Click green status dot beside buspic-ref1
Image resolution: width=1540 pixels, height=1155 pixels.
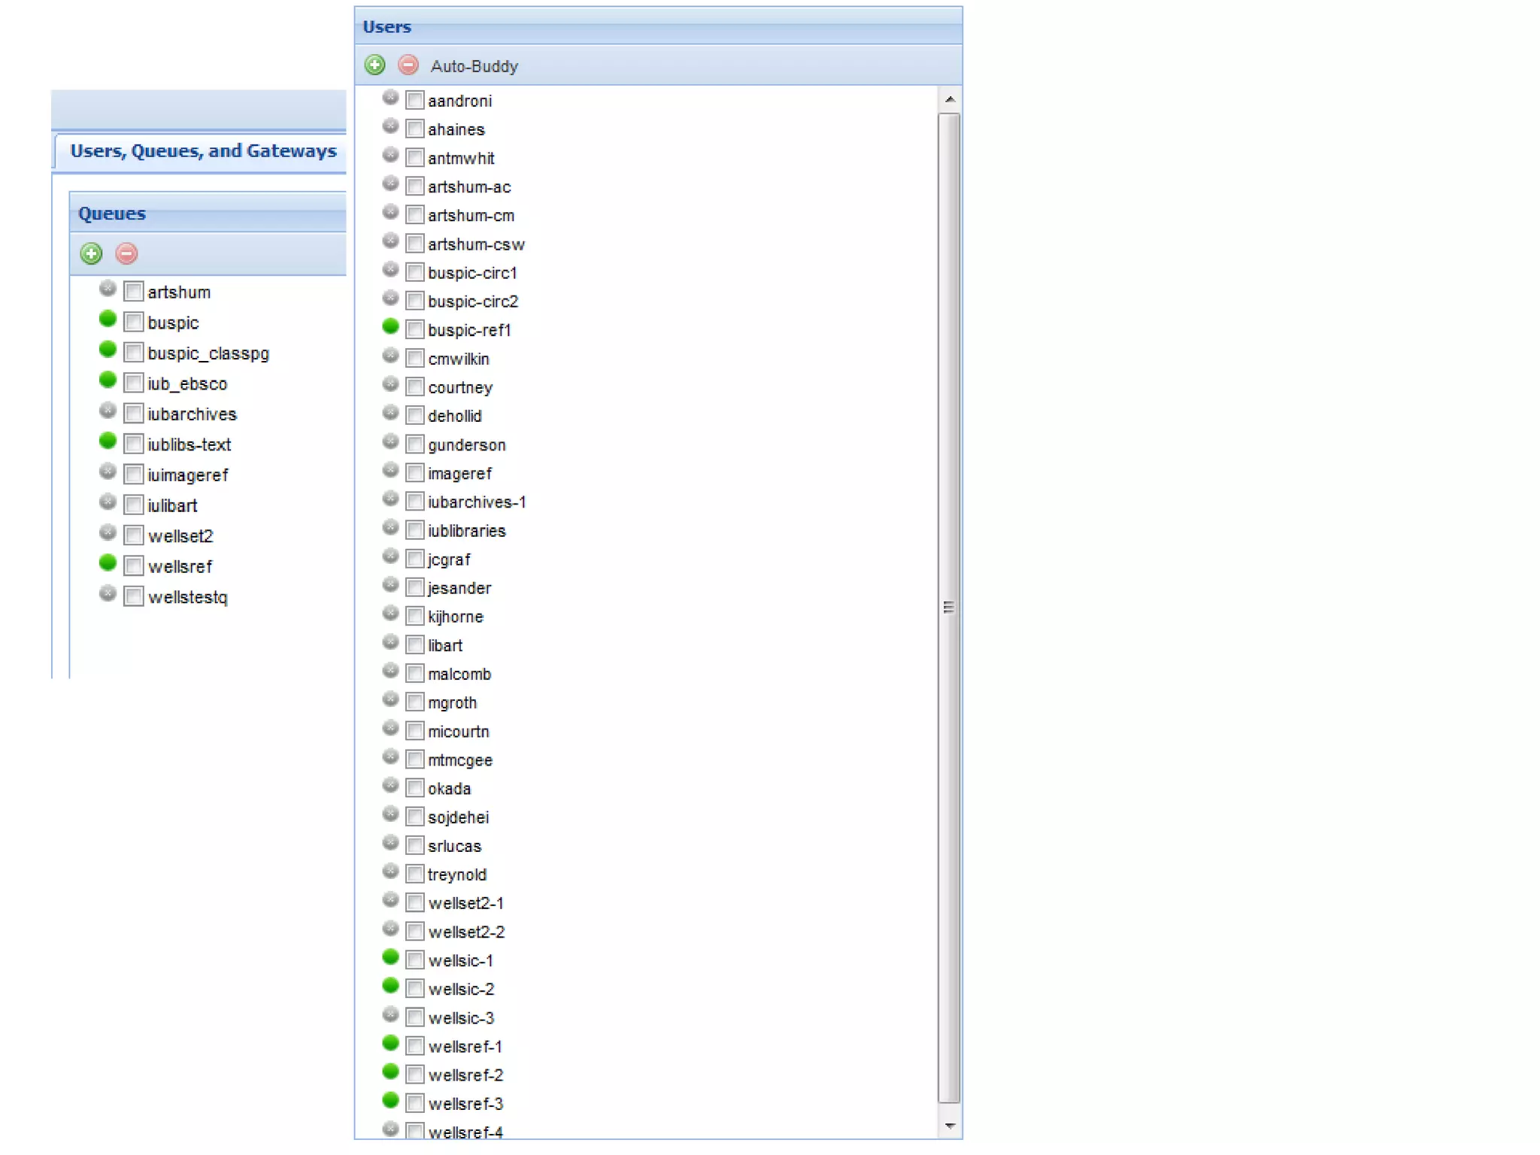point(390,326)
